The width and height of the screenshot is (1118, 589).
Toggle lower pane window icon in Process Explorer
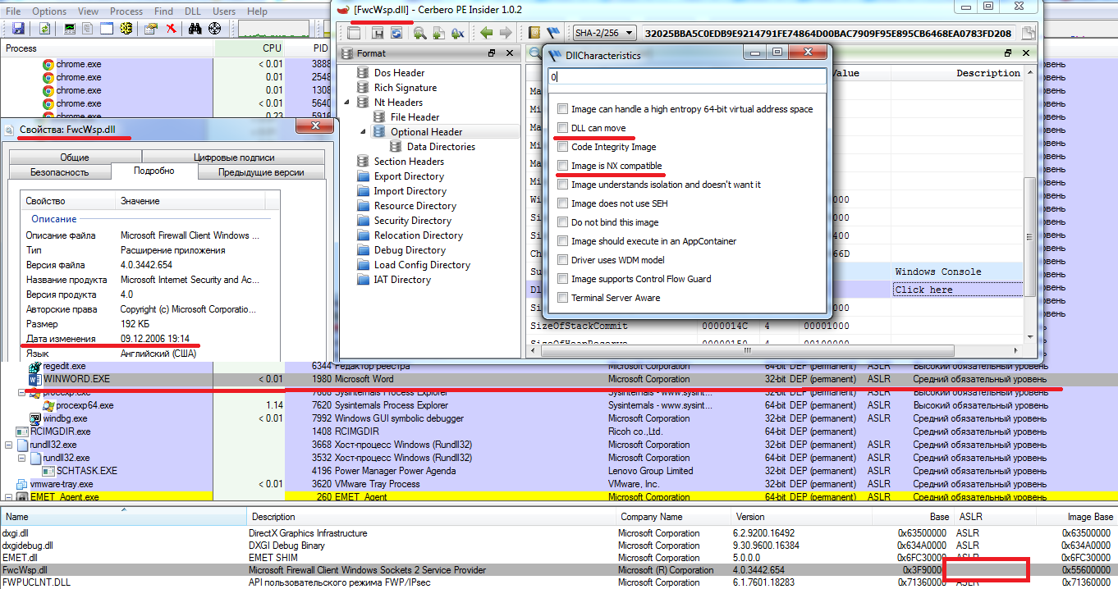(x=108, y=29)
